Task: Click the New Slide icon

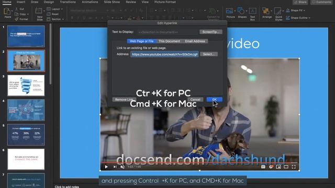Action: coord(39,10)
